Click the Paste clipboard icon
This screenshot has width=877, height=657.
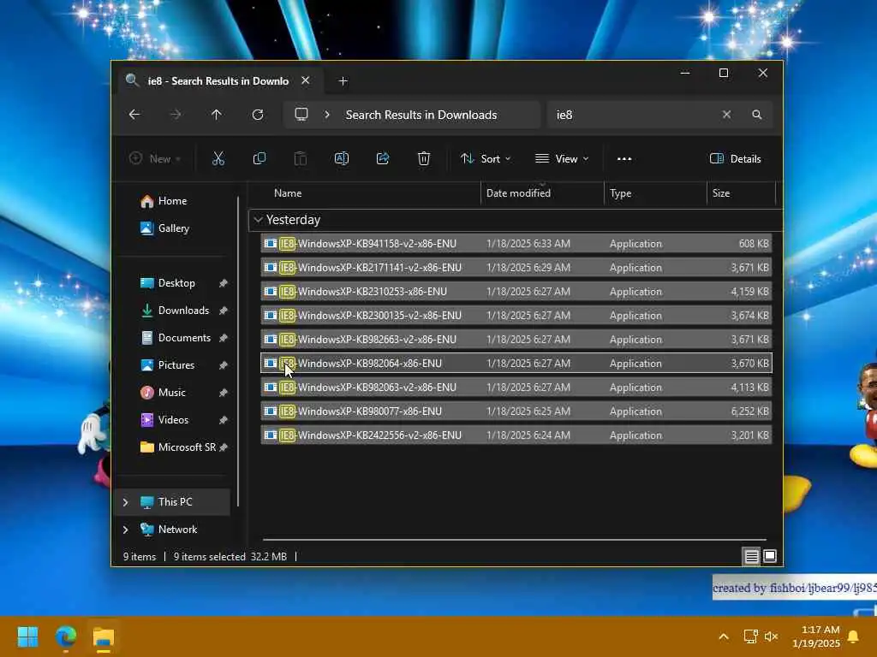[301, 158]
